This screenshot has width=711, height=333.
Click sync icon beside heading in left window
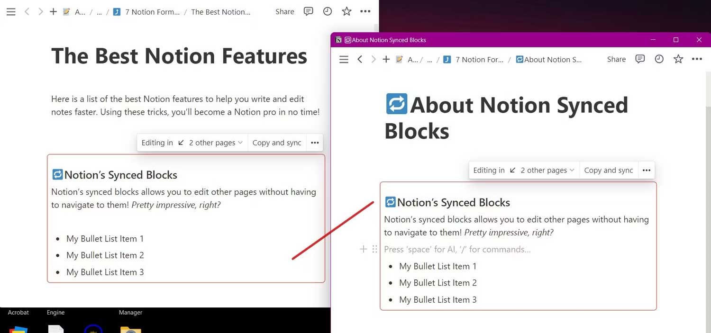click(x=57, y=175)
